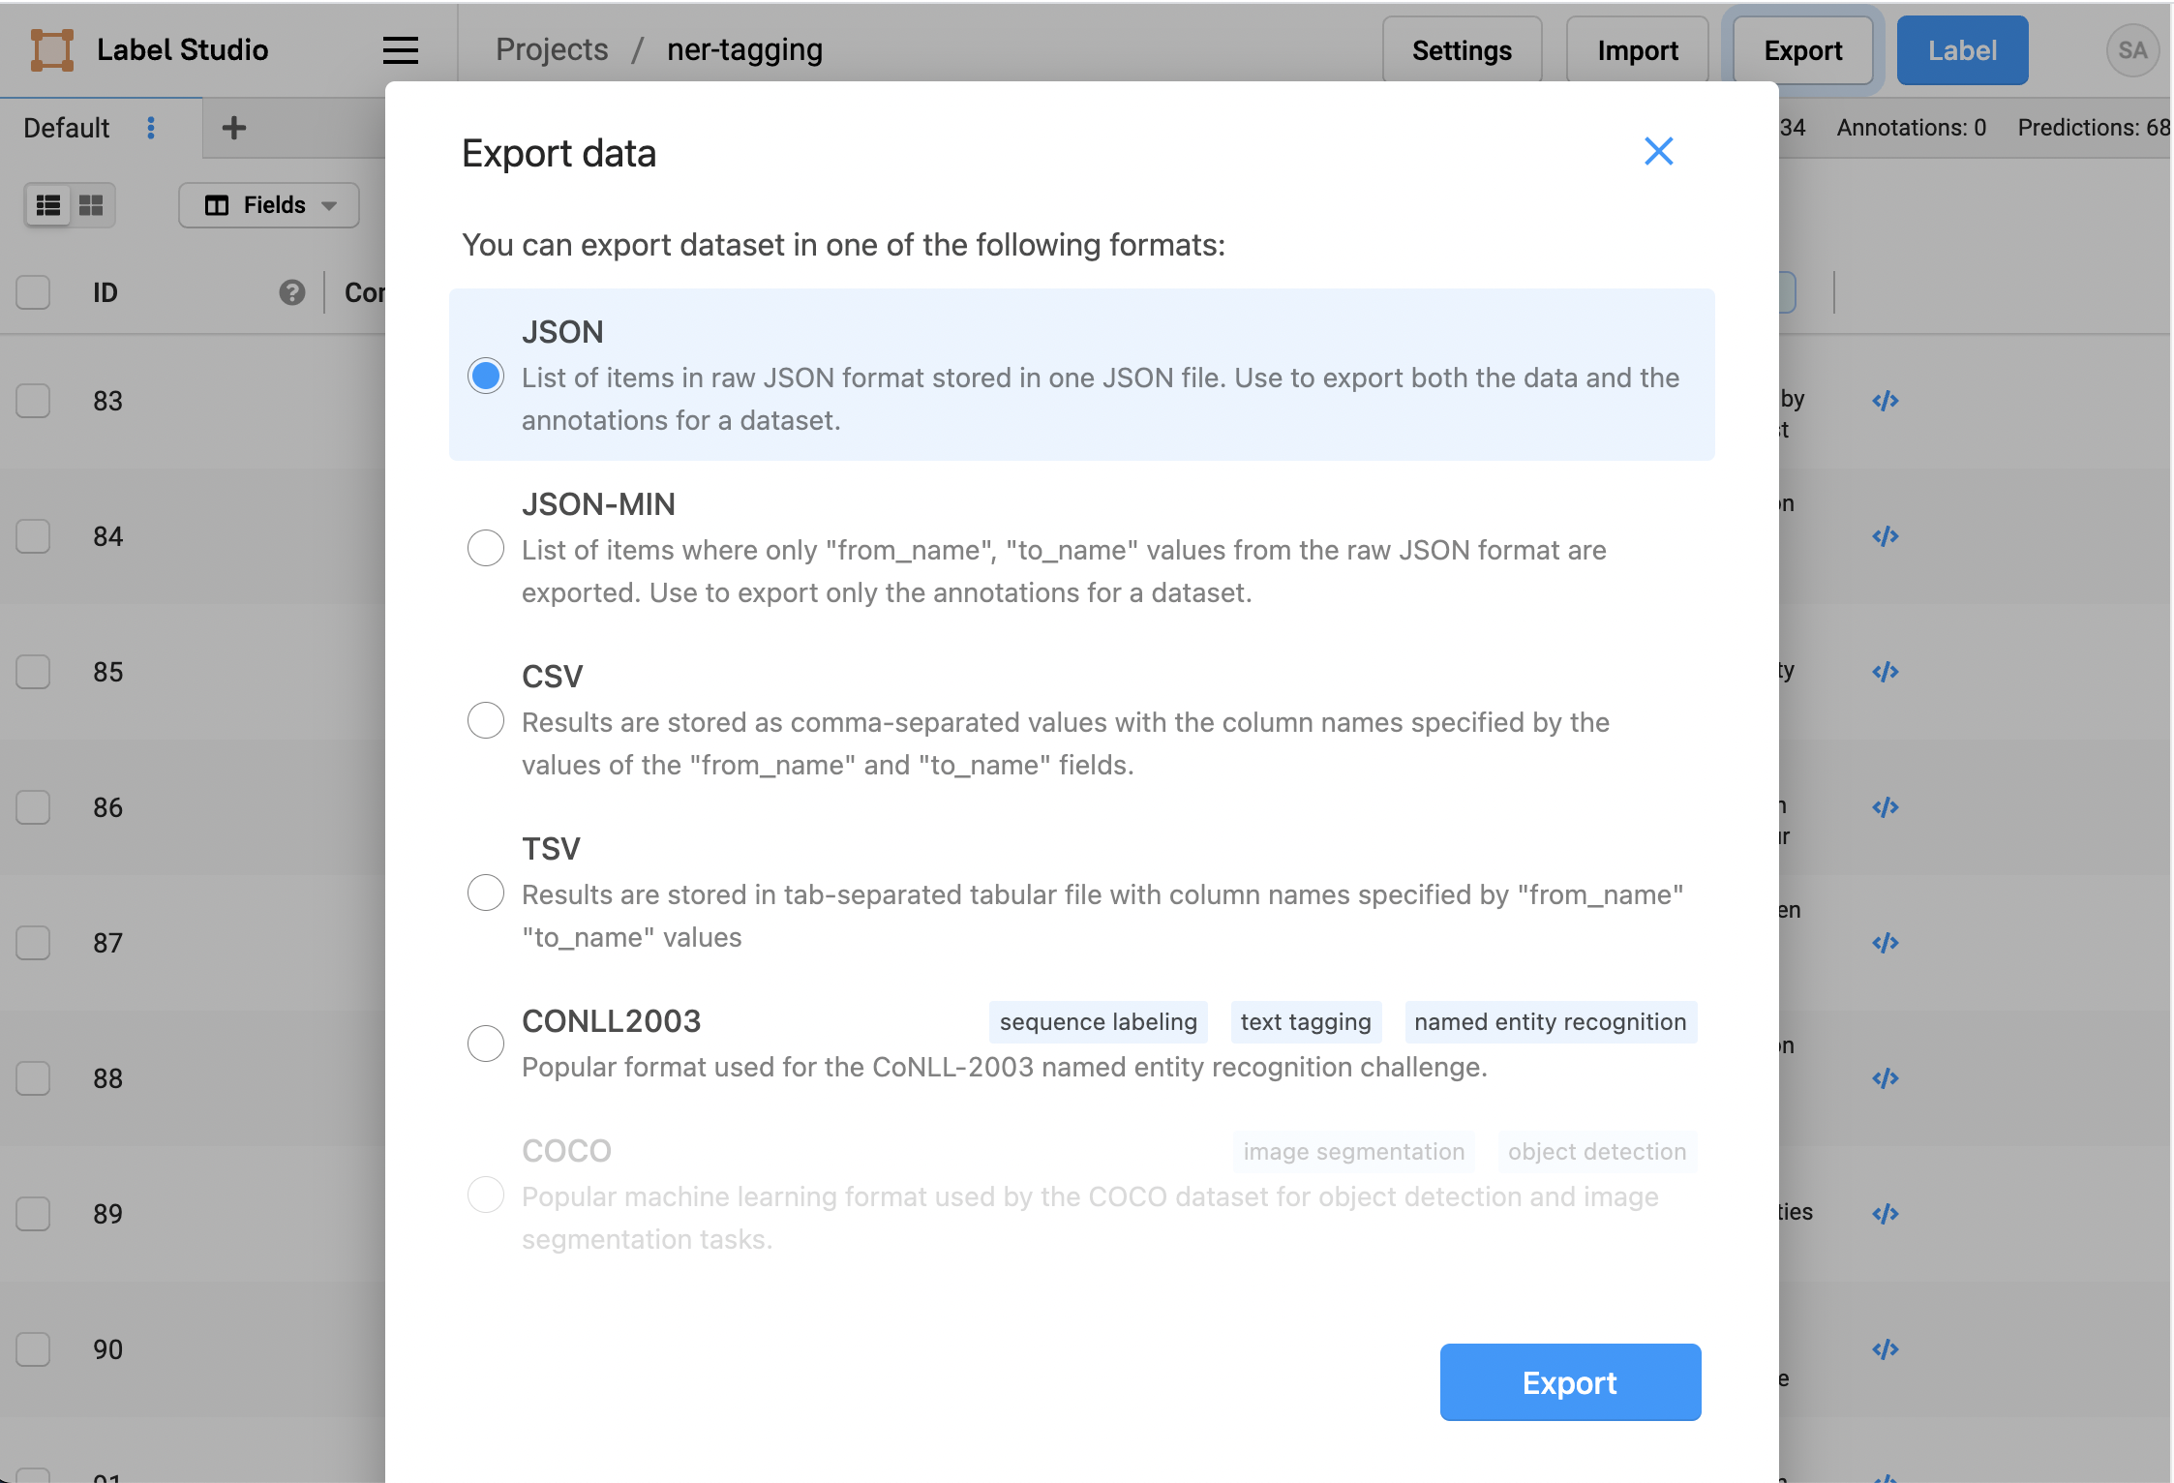The width and height of the screenshot is (2174, 1483).
Task: Open project Settings
Action: [x=1462, y=50]
